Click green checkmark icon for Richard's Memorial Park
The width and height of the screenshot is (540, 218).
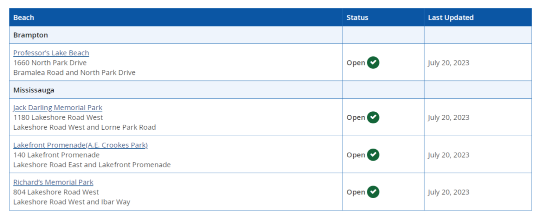click(373, 192)
